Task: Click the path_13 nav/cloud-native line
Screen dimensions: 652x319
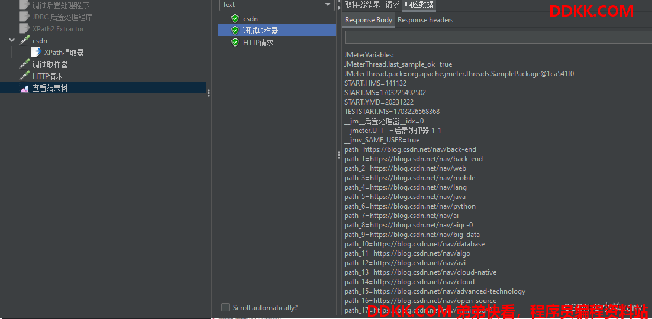Action: tap(421, 272)
